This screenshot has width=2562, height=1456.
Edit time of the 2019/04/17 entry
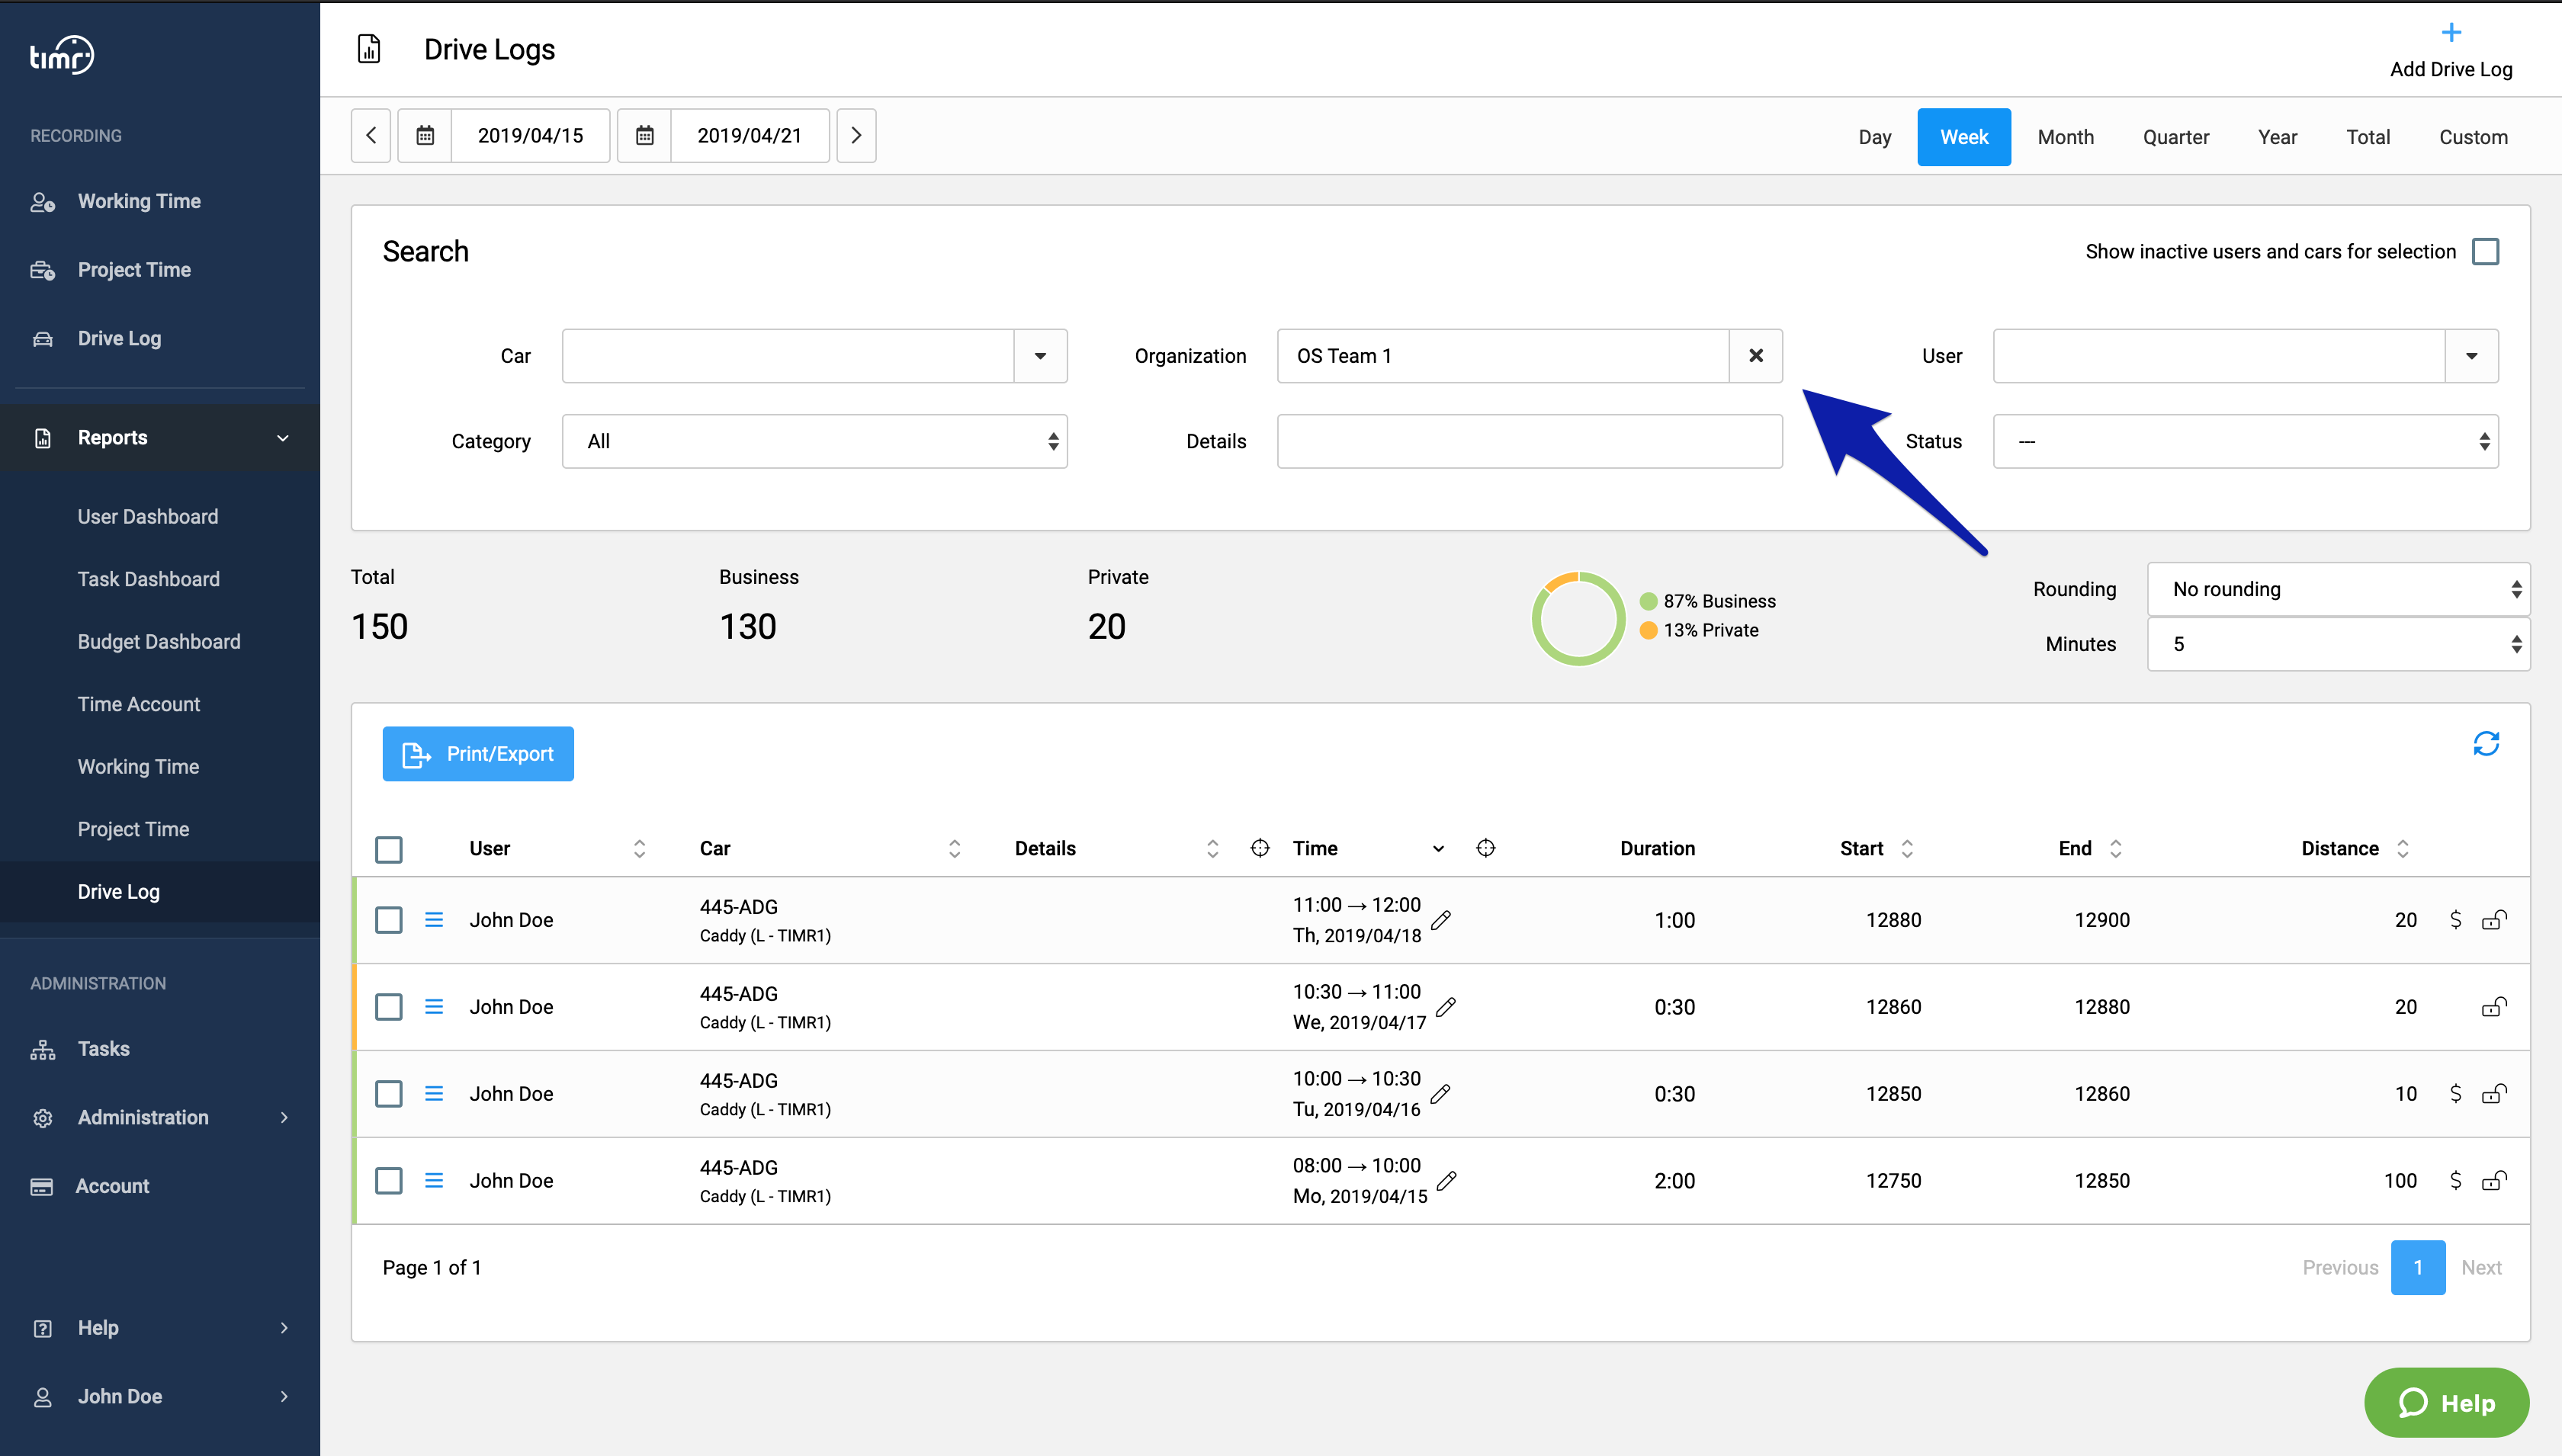point(1446,1007)
